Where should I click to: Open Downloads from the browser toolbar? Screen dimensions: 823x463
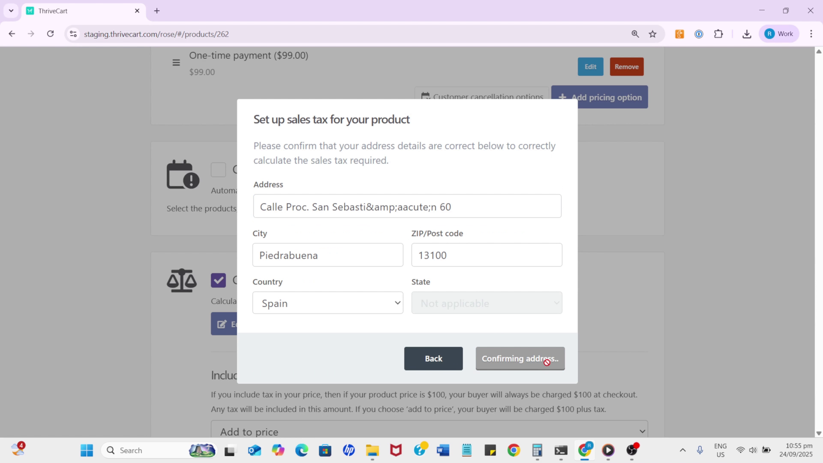click(x=747, y=34)
